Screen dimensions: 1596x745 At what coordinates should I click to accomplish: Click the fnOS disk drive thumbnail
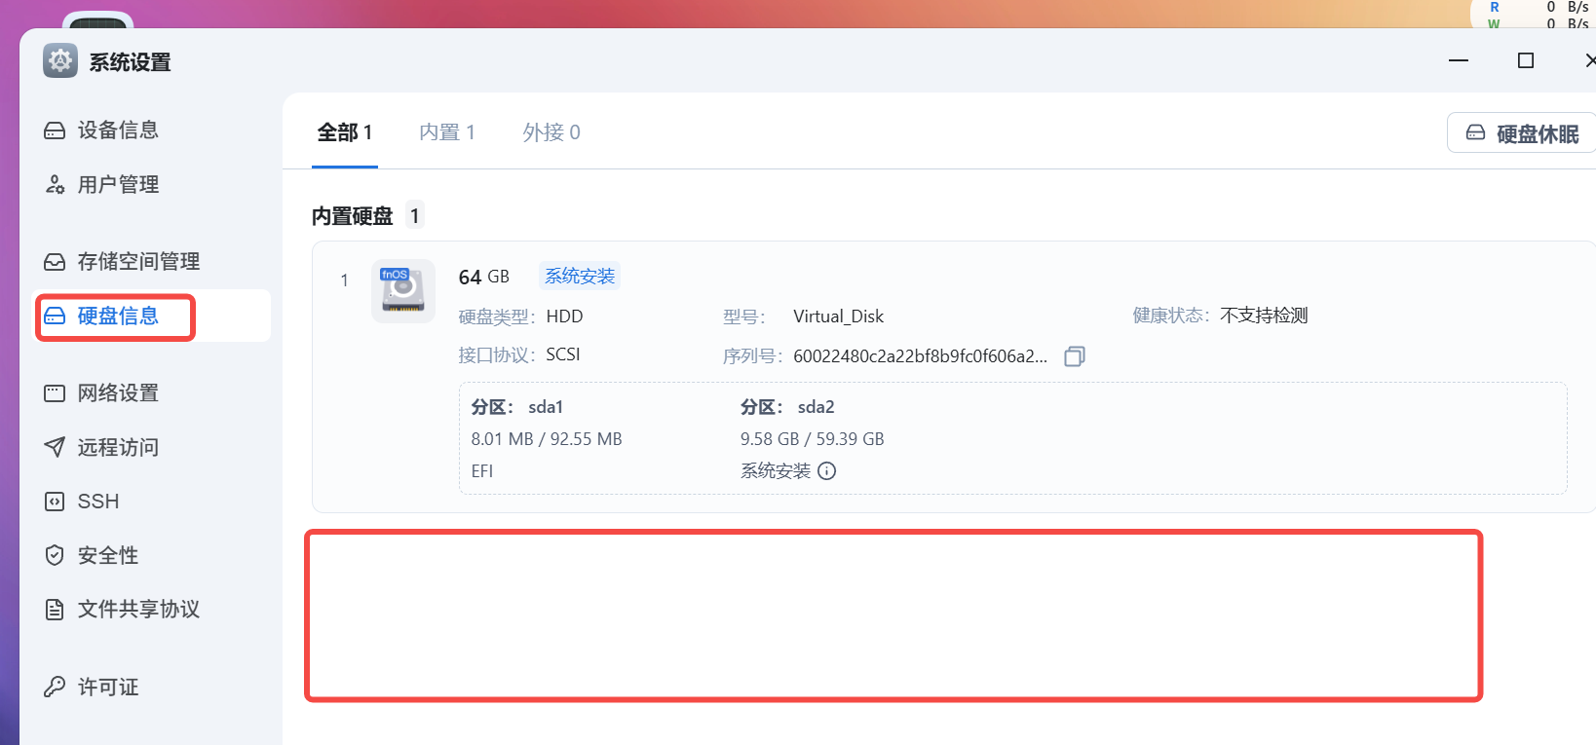tap(402, 290)
